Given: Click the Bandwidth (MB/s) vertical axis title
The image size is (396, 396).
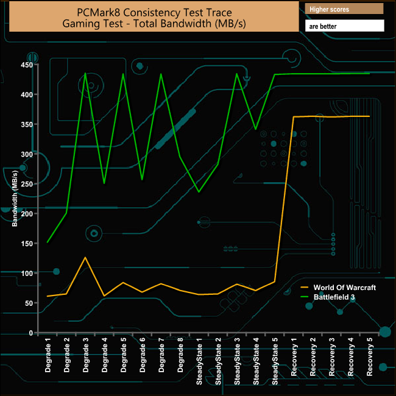Looking at the screenshot, I should pyautogui.click(x=15, y=199).
